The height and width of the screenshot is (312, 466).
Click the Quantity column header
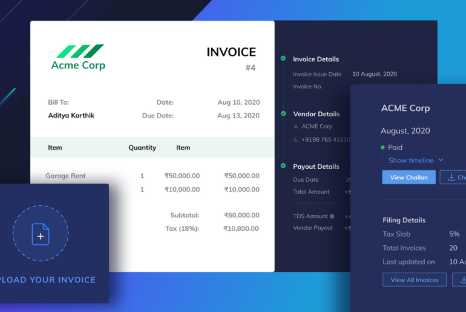[x=142, y=148]
